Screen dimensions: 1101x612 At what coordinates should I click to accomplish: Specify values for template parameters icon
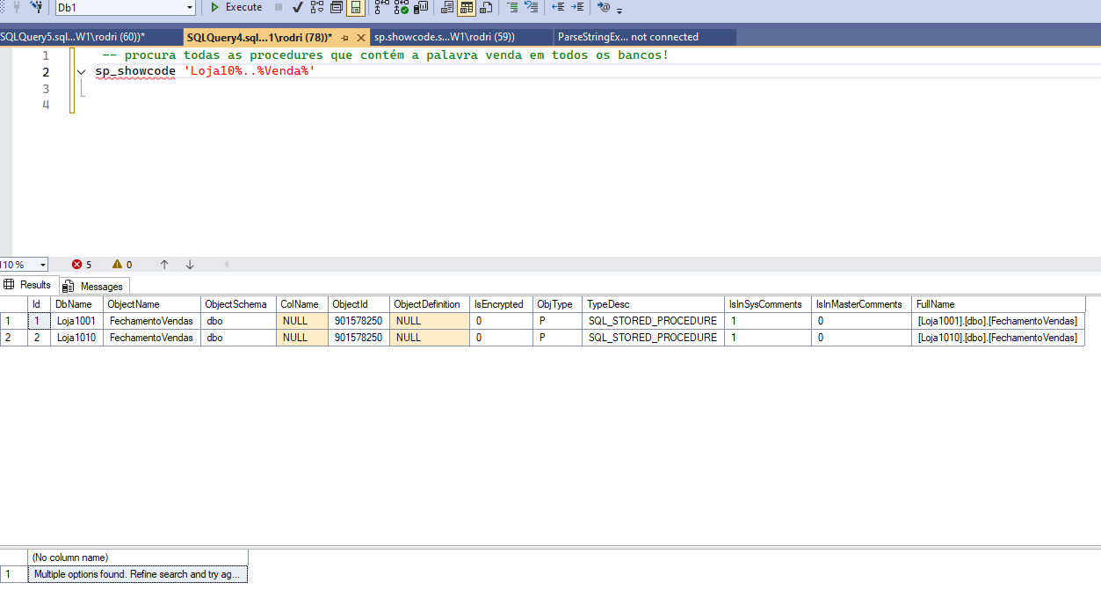604,7
